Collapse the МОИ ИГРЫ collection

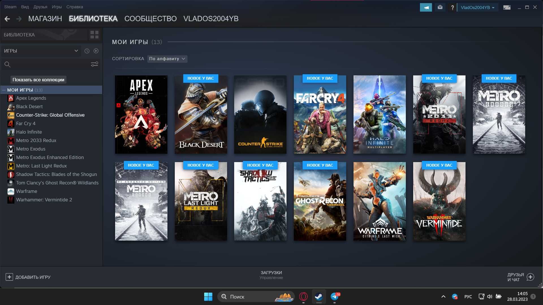pos(4,90)
